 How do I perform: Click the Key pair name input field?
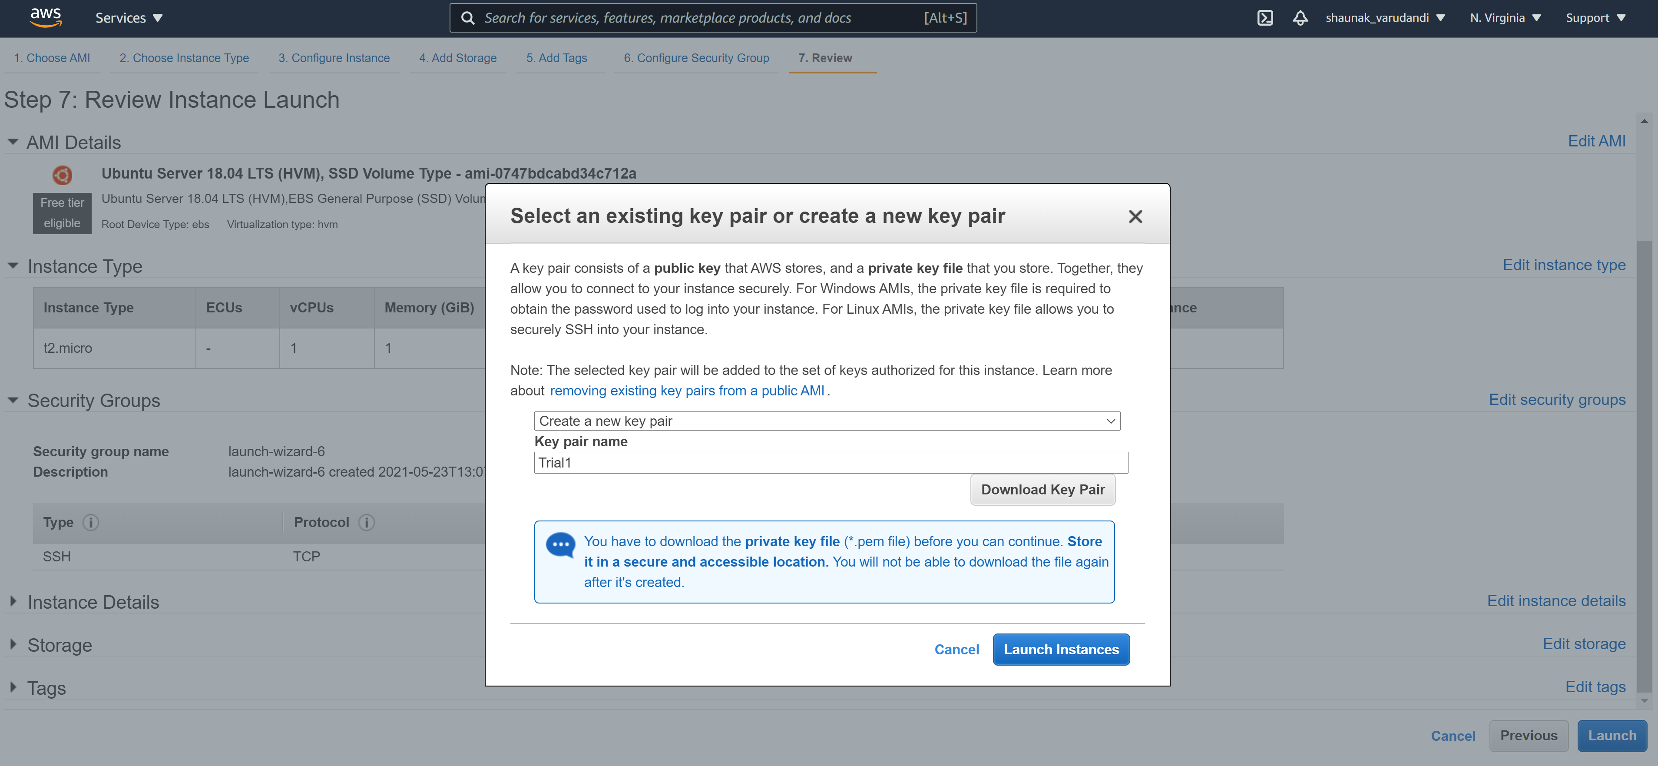click(x=830, y=463)
